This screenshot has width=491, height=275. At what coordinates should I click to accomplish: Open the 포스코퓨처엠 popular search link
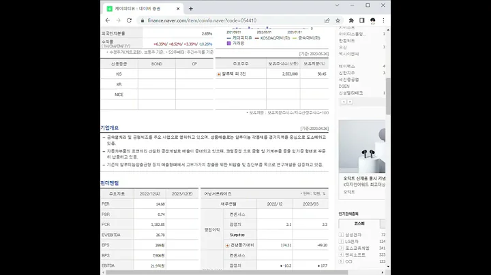pos(357,248)
